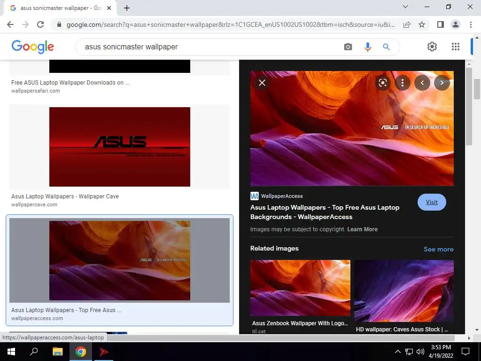This screenshot has width=481, height=361.
Task: Open the taskbar clock and date
Action: [441, 352]
